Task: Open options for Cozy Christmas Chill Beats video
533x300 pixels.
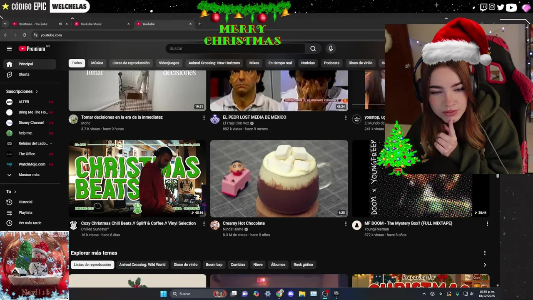Action: (x=204, y=224)
